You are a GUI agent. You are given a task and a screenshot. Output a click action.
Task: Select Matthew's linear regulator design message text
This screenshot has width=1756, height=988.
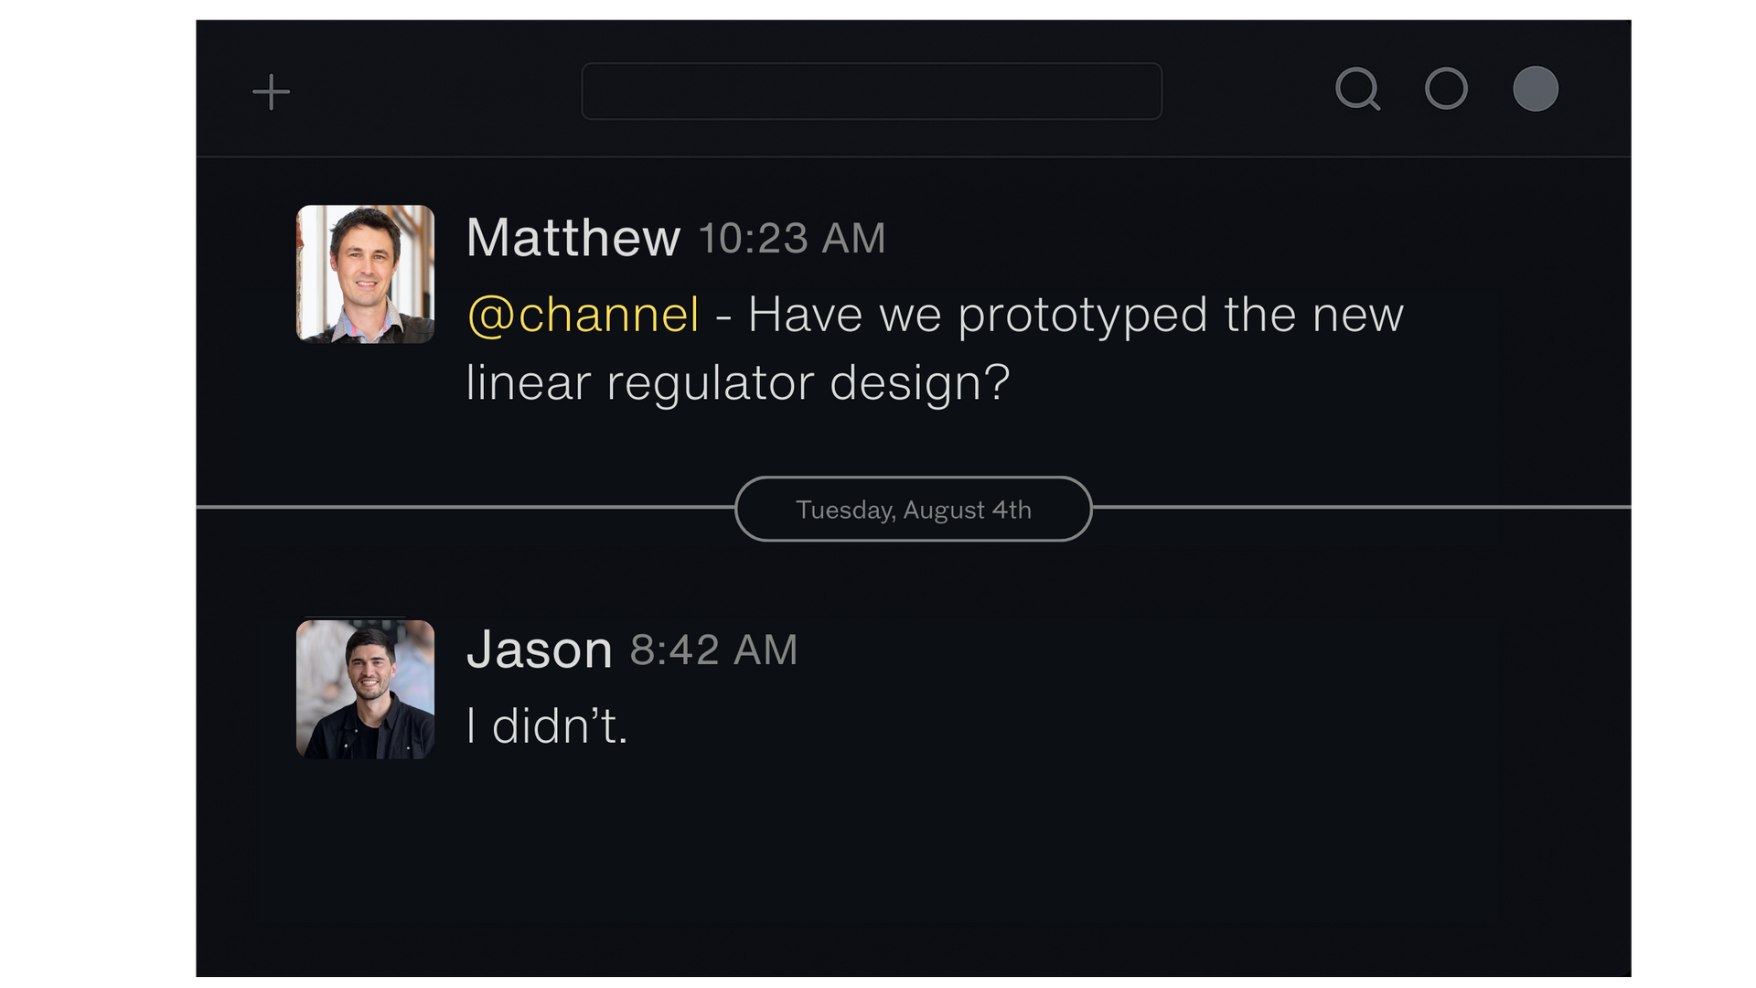point(935,349)
